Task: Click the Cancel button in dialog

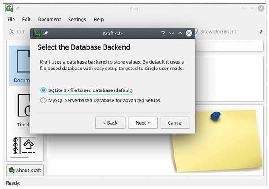Action: (175, 123)
